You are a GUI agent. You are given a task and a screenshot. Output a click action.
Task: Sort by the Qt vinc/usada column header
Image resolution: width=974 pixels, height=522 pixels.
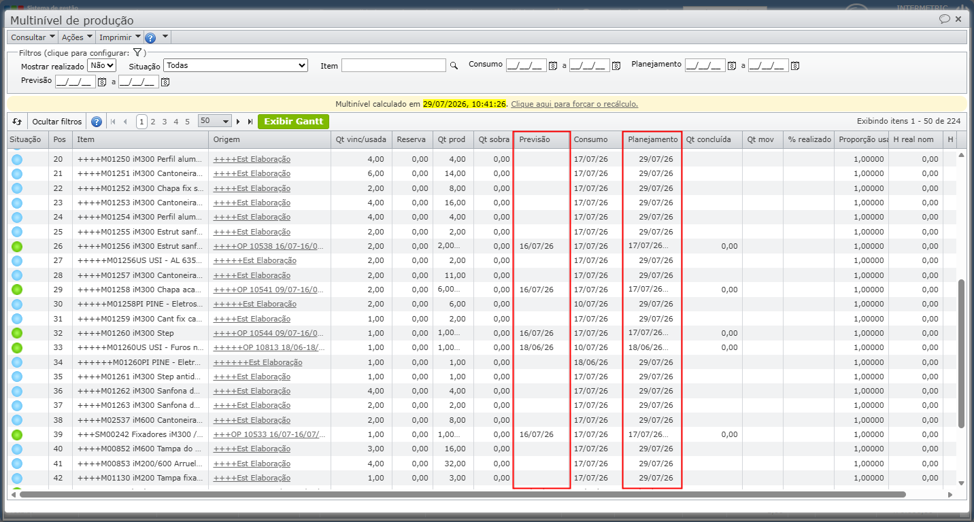click(x=360, y=139)
